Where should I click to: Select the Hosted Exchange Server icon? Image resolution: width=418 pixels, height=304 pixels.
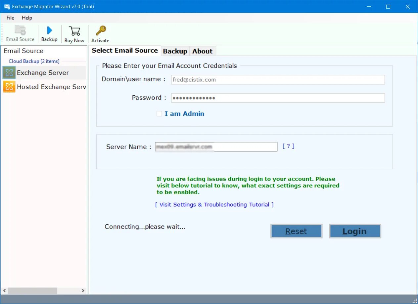click(x=9, y=87)
